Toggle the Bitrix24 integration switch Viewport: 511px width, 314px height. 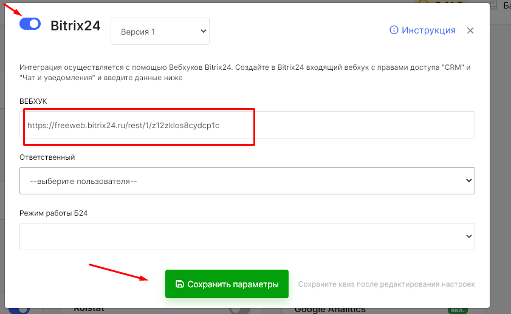point(30,24)
